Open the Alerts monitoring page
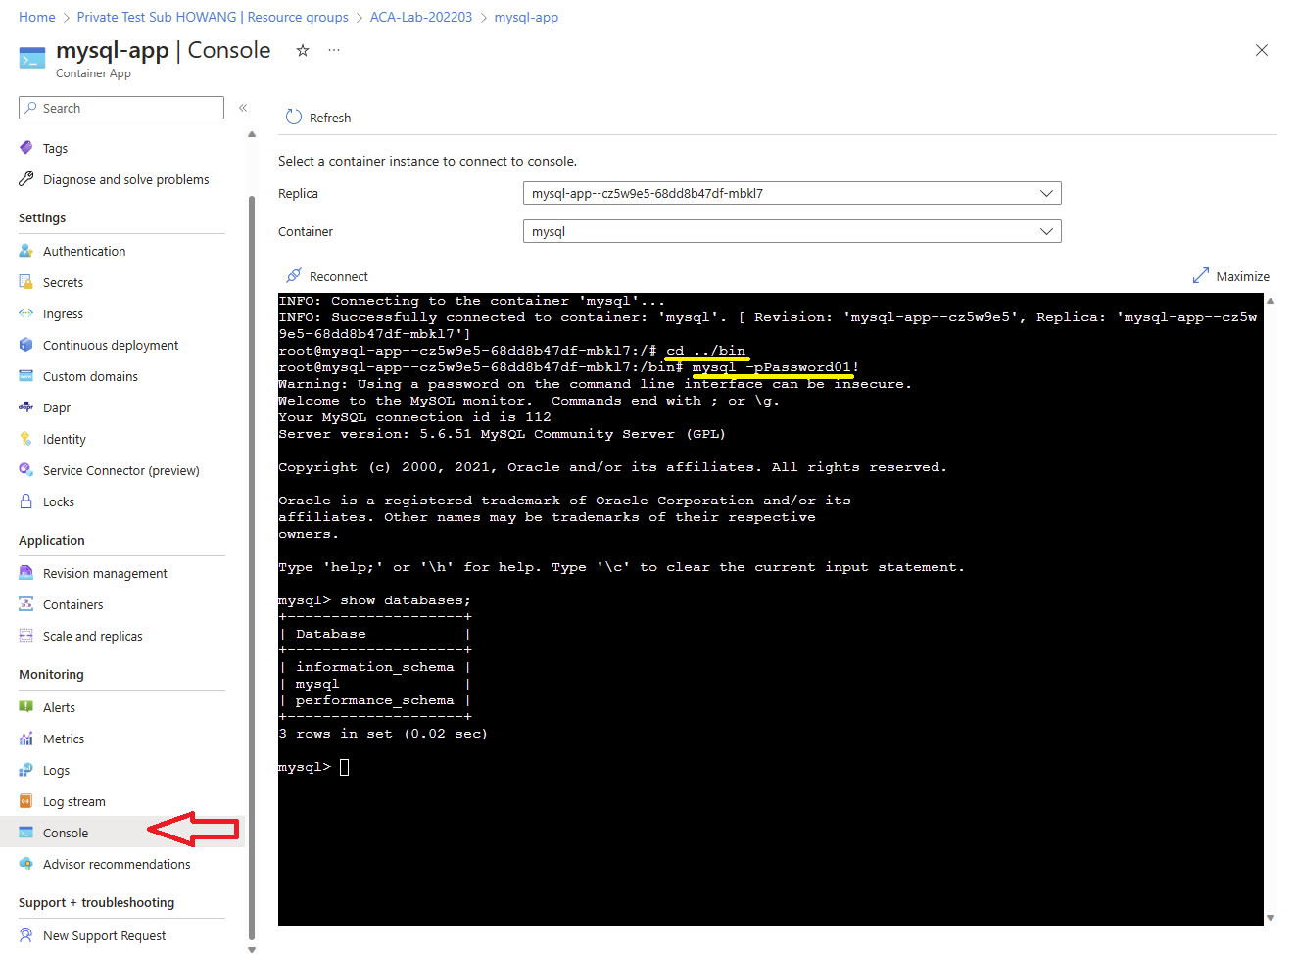The width and height of the screenshot is (1296, 954). click(x=59, y=708)
